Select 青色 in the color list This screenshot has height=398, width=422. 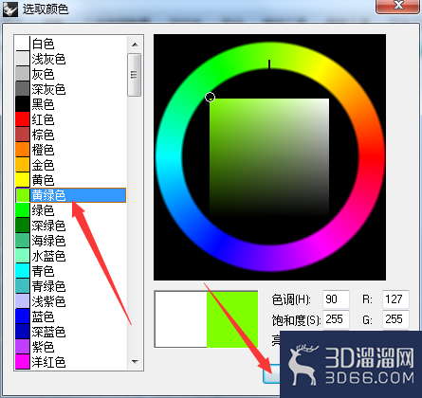[71, 271]
